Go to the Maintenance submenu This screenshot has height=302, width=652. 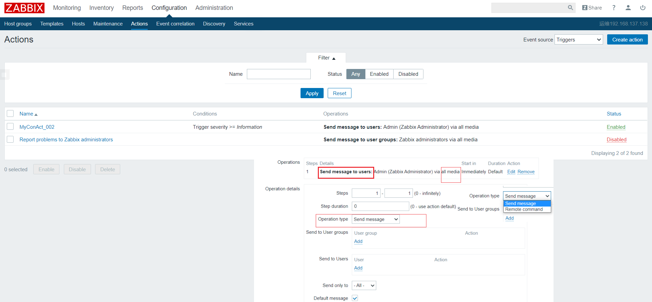click(108, 24)
